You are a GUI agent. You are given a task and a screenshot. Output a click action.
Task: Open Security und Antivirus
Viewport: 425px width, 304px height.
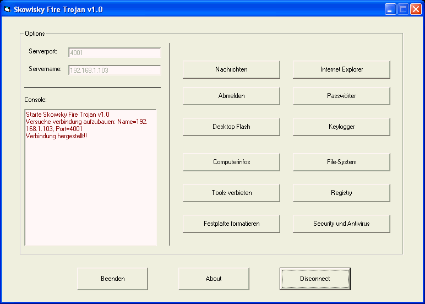tap(341, 224)
